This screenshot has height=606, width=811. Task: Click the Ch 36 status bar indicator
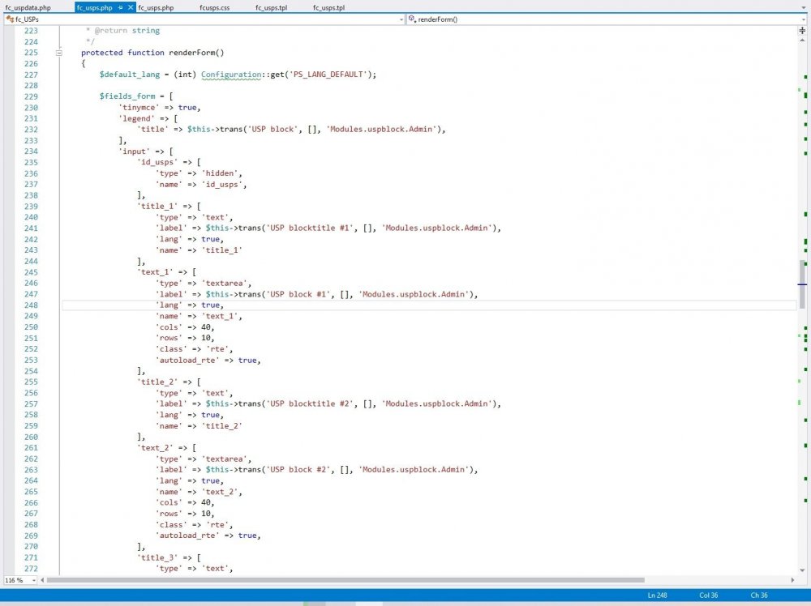click(x=759, y=595)
